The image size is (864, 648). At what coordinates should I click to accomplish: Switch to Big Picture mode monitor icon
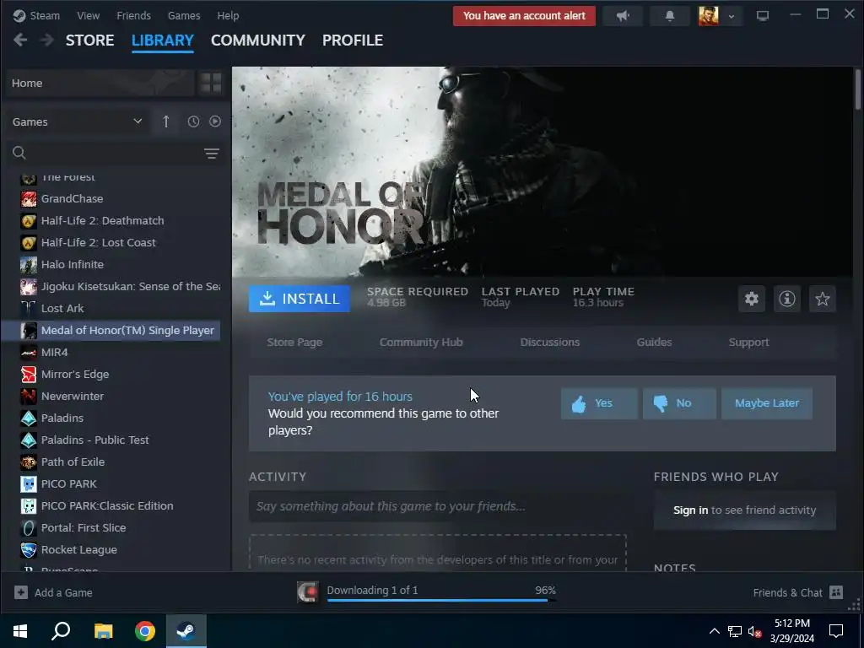coord(763,16)
